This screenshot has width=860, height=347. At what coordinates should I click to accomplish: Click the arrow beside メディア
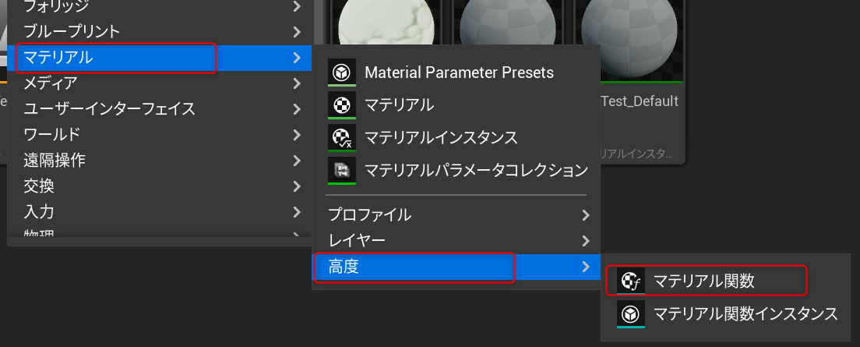pos(297,83)
